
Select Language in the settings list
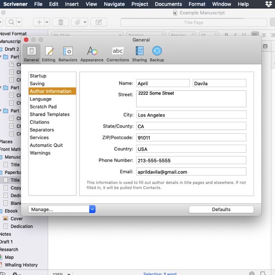52,99
